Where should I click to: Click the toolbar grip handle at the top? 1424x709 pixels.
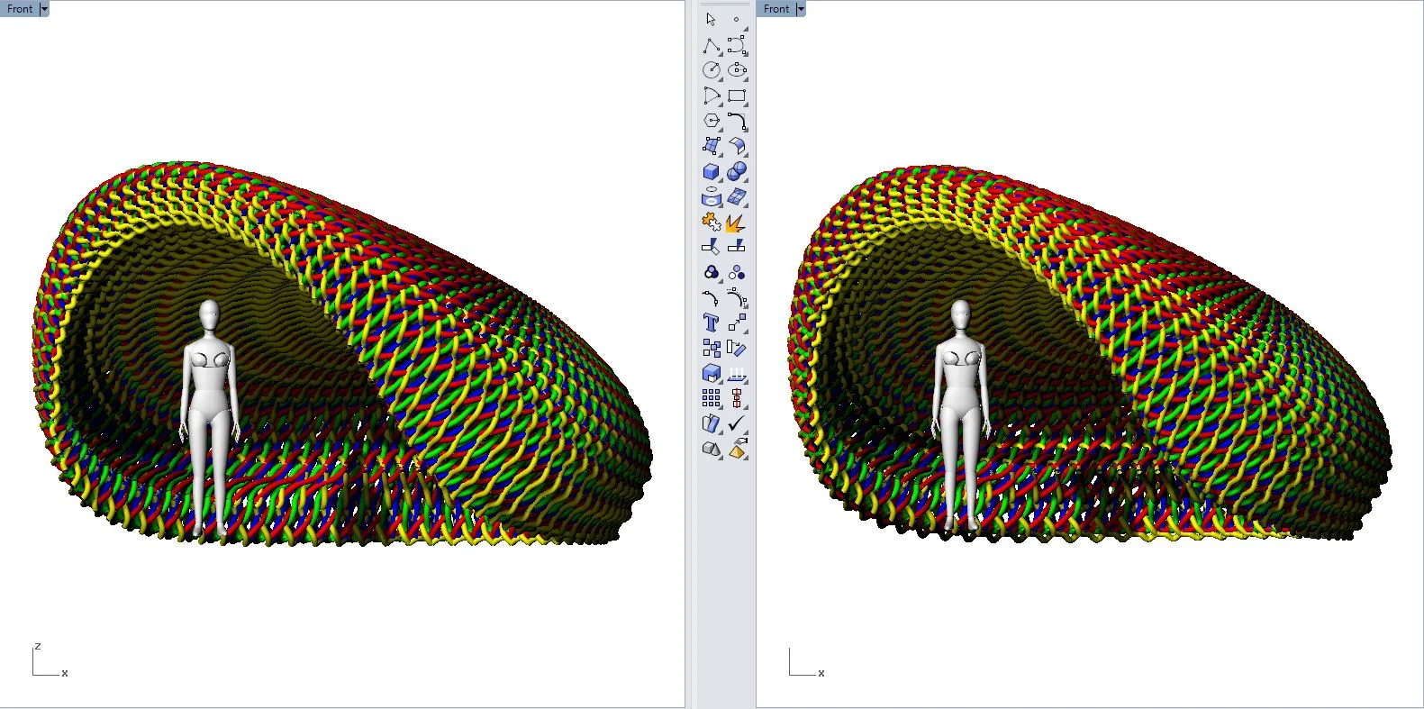click(724, 4)
